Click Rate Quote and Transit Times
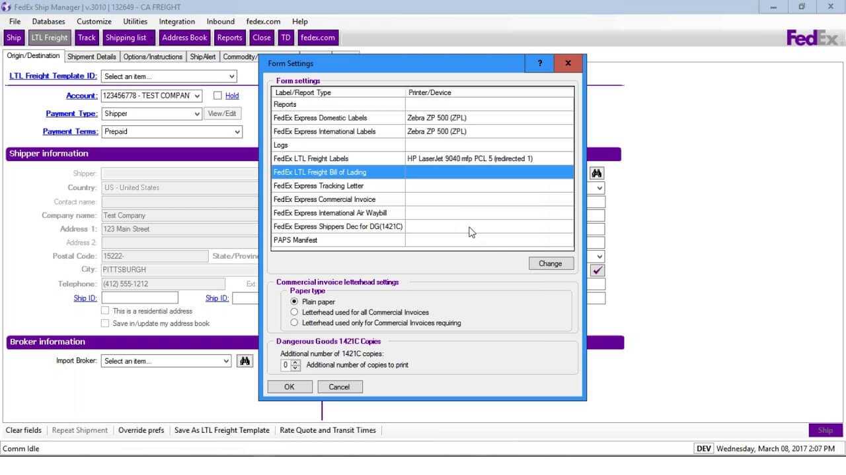Image resolution: width=846 pixels, height=475 pixels. coord(328,430)
